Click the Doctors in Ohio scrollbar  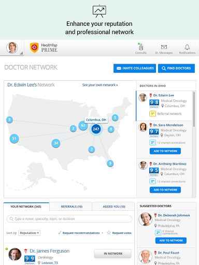pyautogui.click(x=194, y=109)
